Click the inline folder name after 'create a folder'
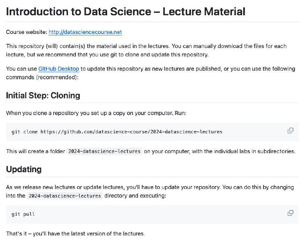 point(104,151)
